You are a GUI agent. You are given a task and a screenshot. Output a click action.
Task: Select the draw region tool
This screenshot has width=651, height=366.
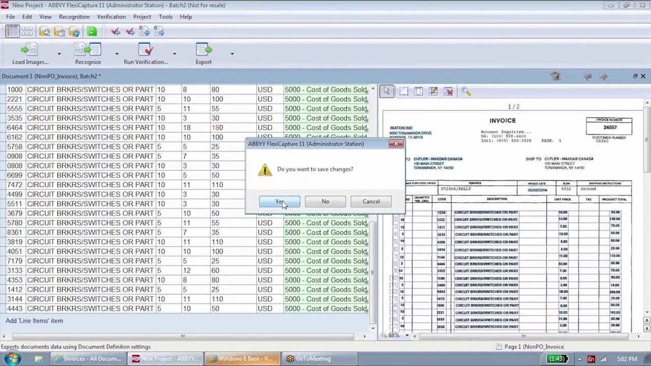[403, 91]
